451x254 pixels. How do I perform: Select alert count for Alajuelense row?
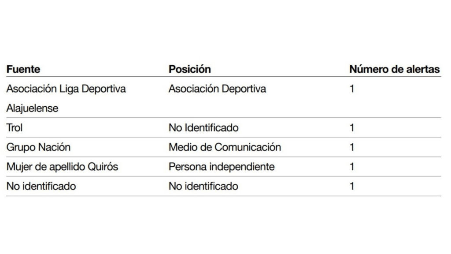pyautogui.click(x=352, y=89)
